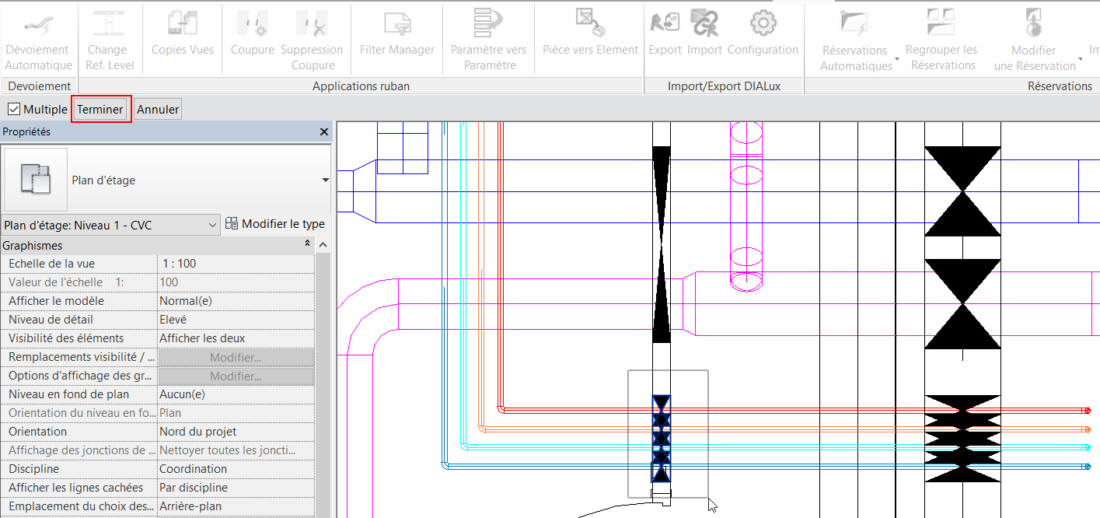
Task: Click the magenta vertical cylinder duct element
Action: point(746,207)
